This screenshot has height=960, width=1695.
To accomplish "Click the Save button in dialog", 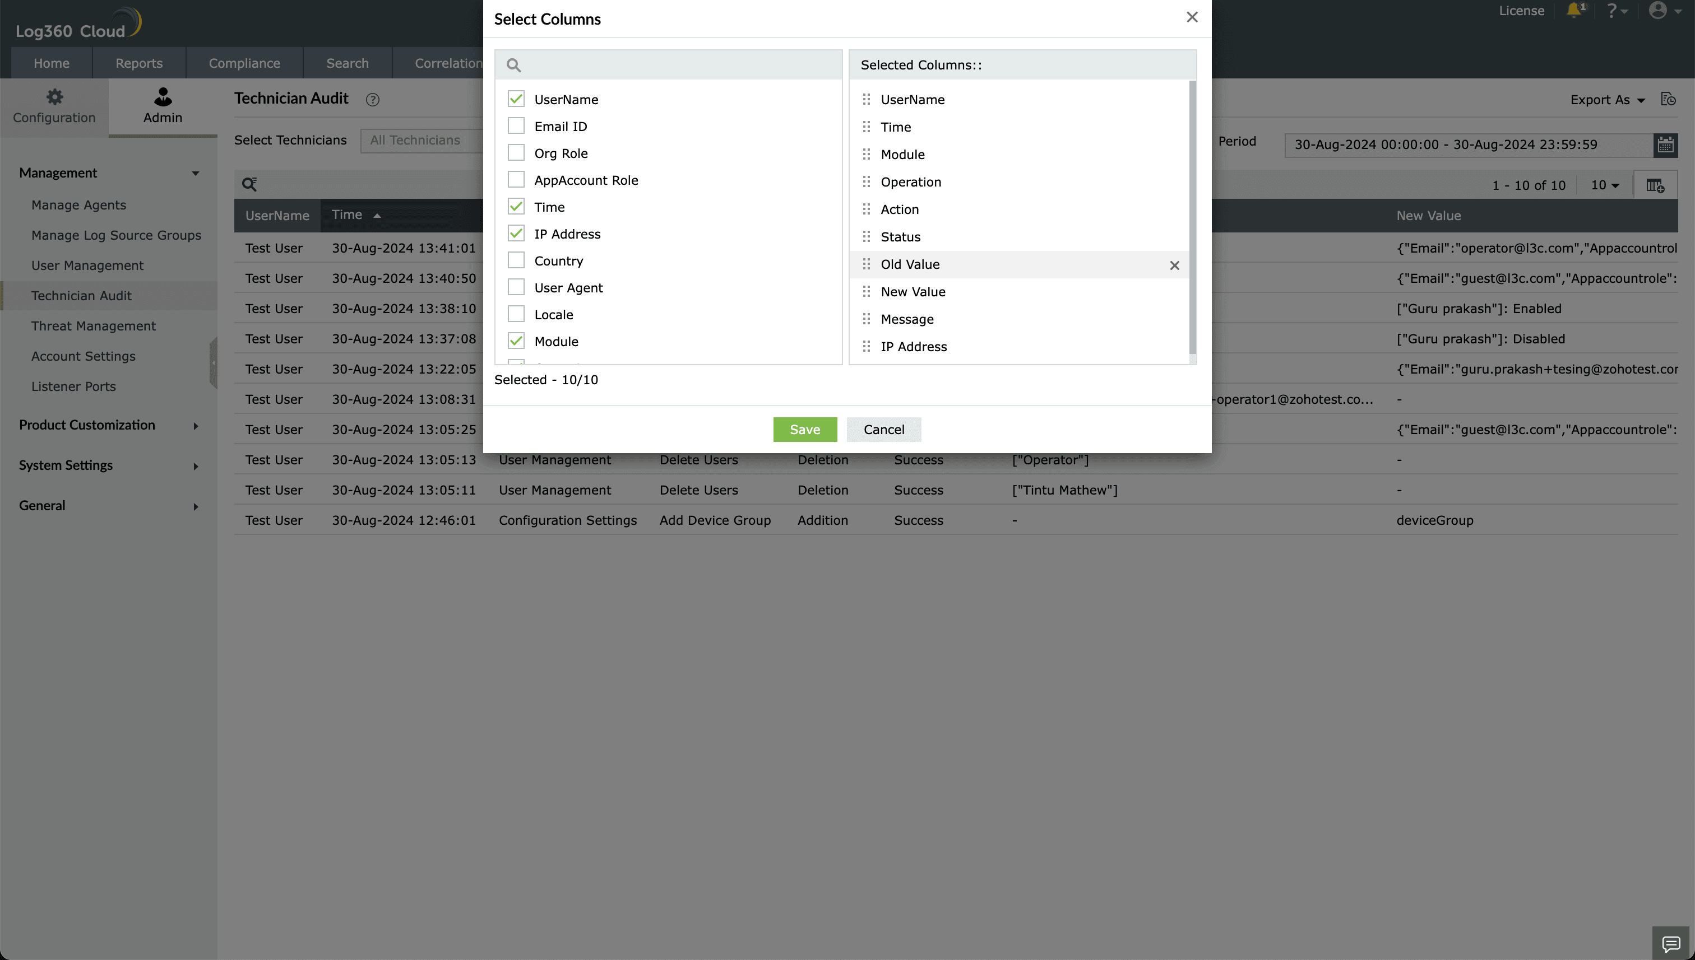I will click(804, 430).
